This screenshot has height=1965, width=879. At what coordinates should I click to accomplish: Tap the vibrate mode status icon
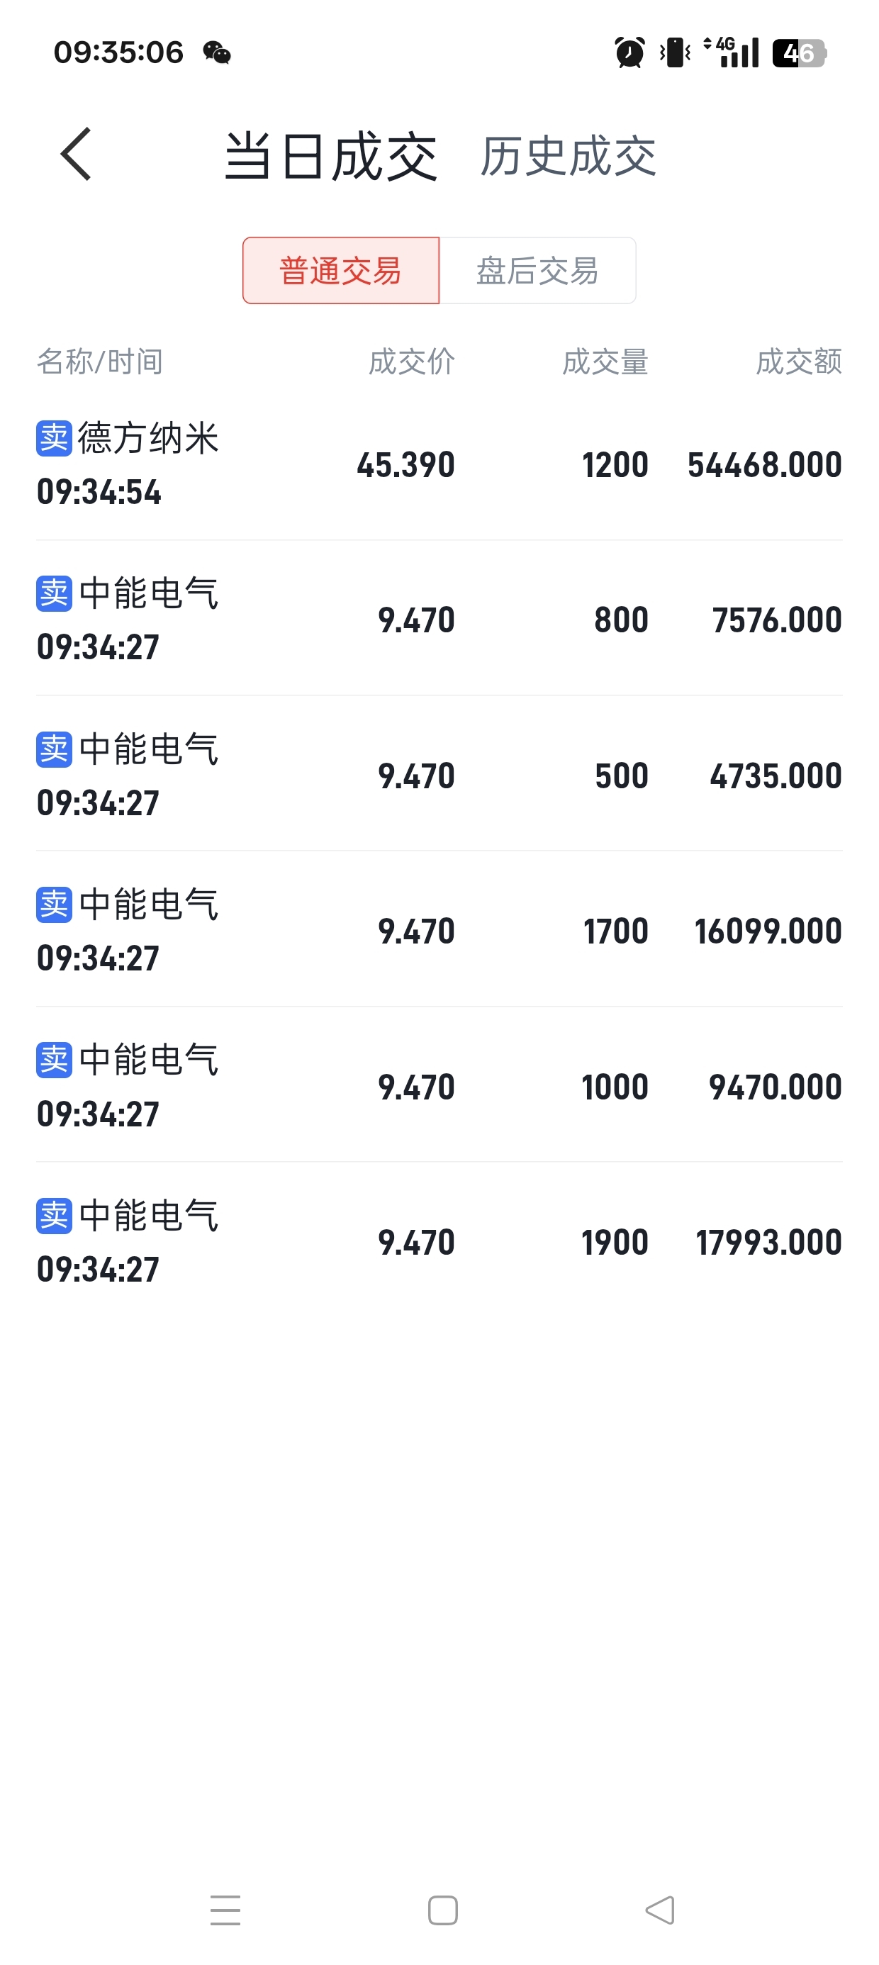(x=676, y=52)
